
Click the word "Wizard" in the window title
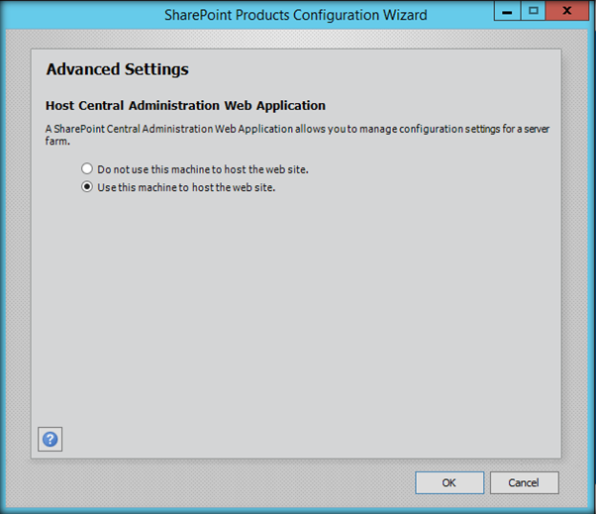pyautogui.click(x=405, y=15)
